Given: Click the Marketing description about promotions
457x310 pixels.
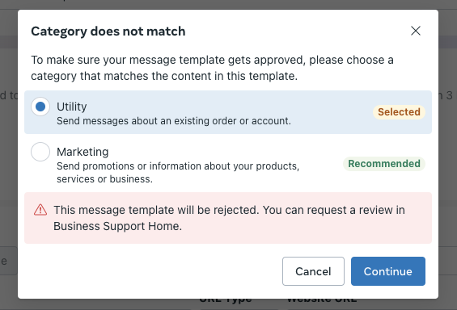Looking at the screenshot, I should (x=178, y=173).
